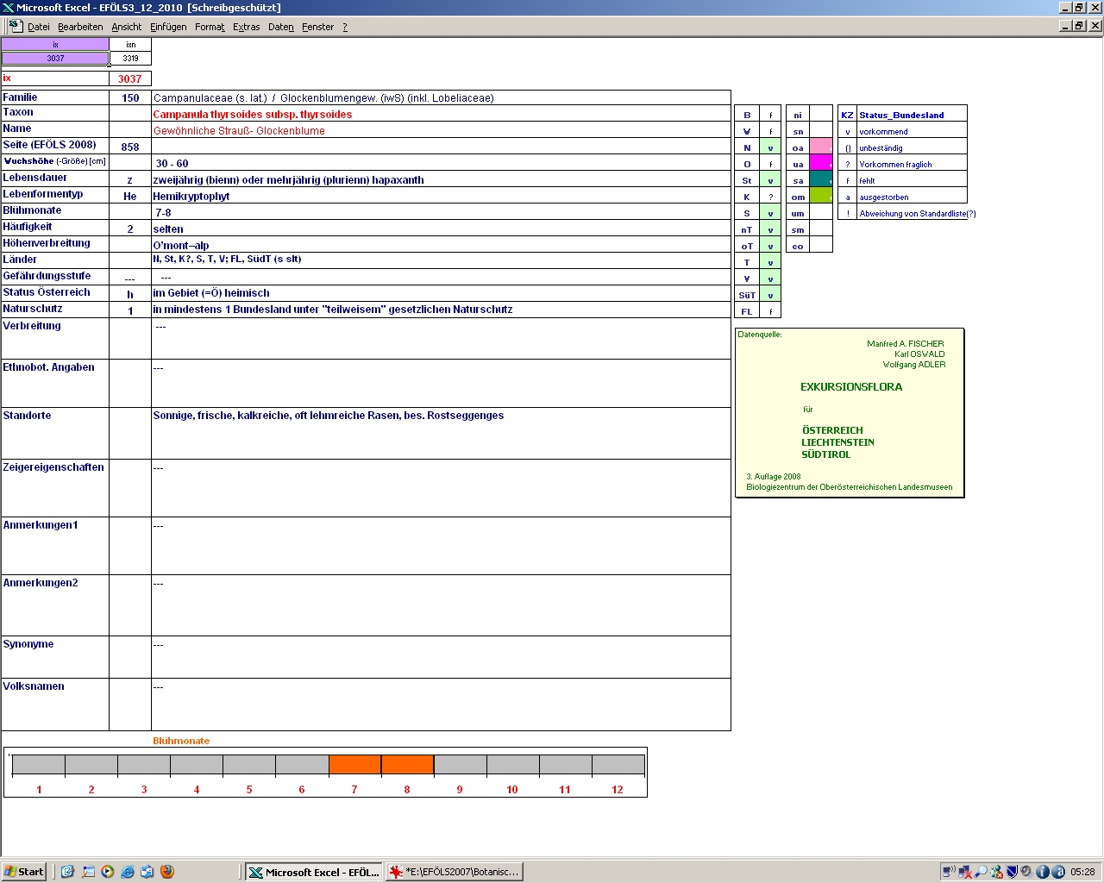This screenshot has width=1104, height=883.
Task: Click the blue shield tray icon
Action: pos(1013,872)
